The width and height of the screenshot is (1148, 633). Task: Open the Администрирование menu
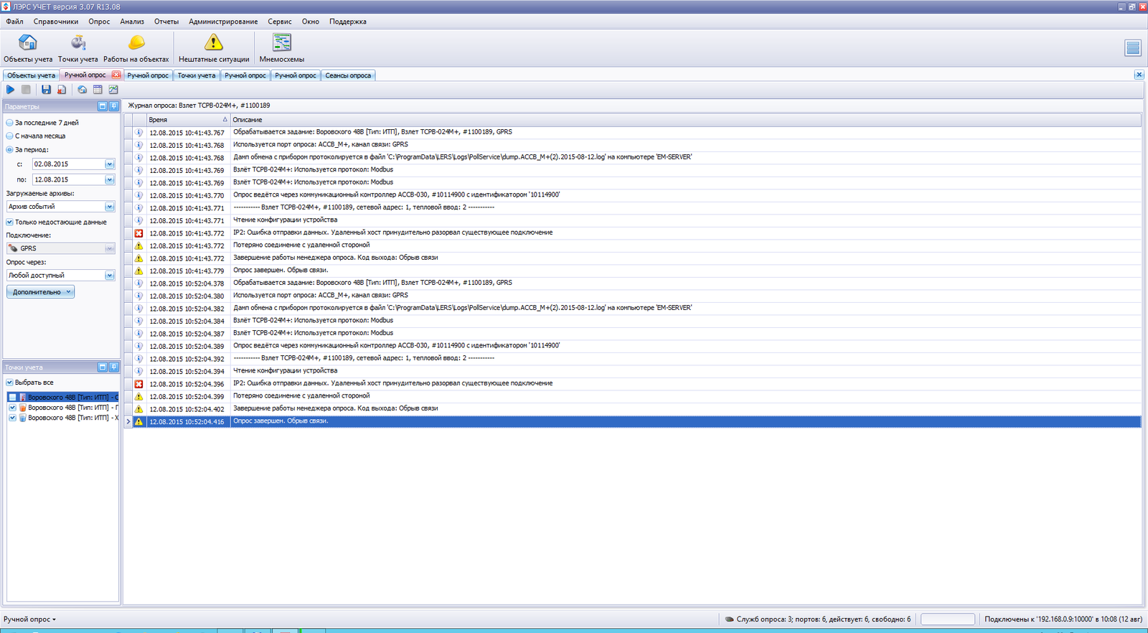[223, 22]
